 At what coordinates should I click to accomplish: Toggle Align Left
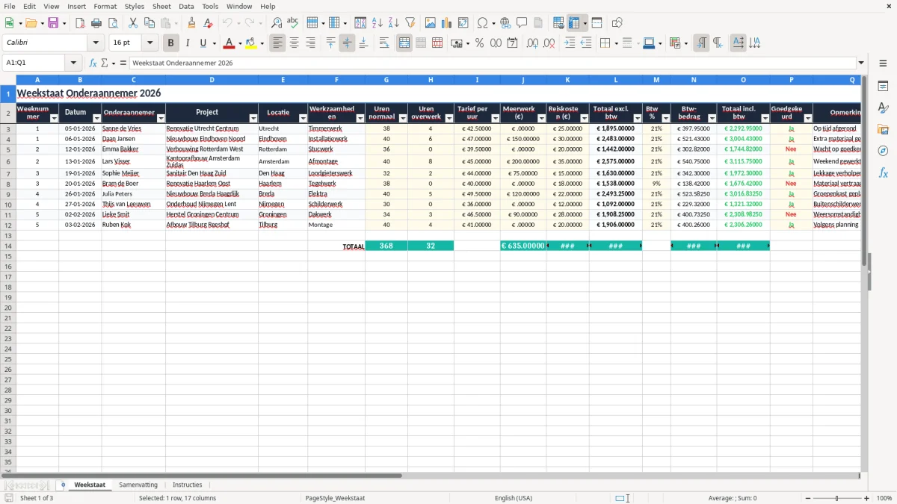coord(278,43)
